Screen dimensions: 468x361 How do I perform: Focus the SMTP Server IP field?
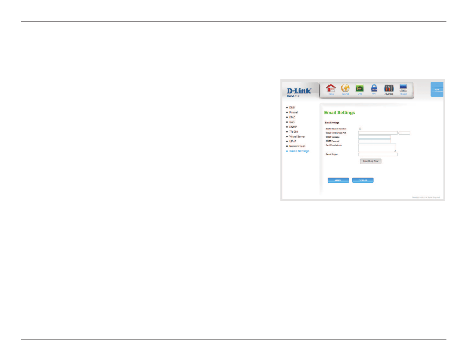click(x=378, y=133)
